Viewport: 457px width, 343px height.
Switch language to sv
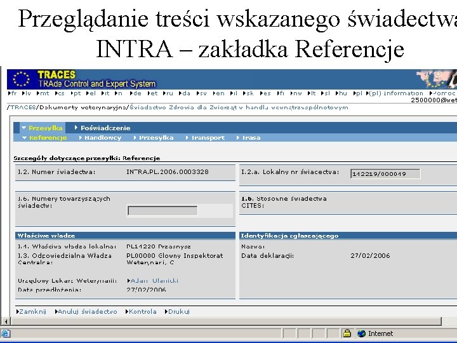[x=201, y=93]
